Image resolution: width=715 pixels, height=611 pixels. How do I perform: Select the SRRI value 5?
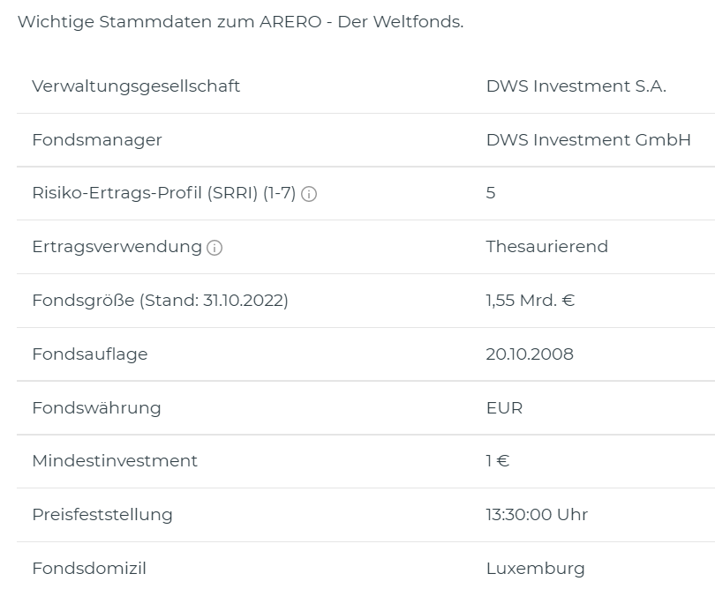tap(491, 193)
